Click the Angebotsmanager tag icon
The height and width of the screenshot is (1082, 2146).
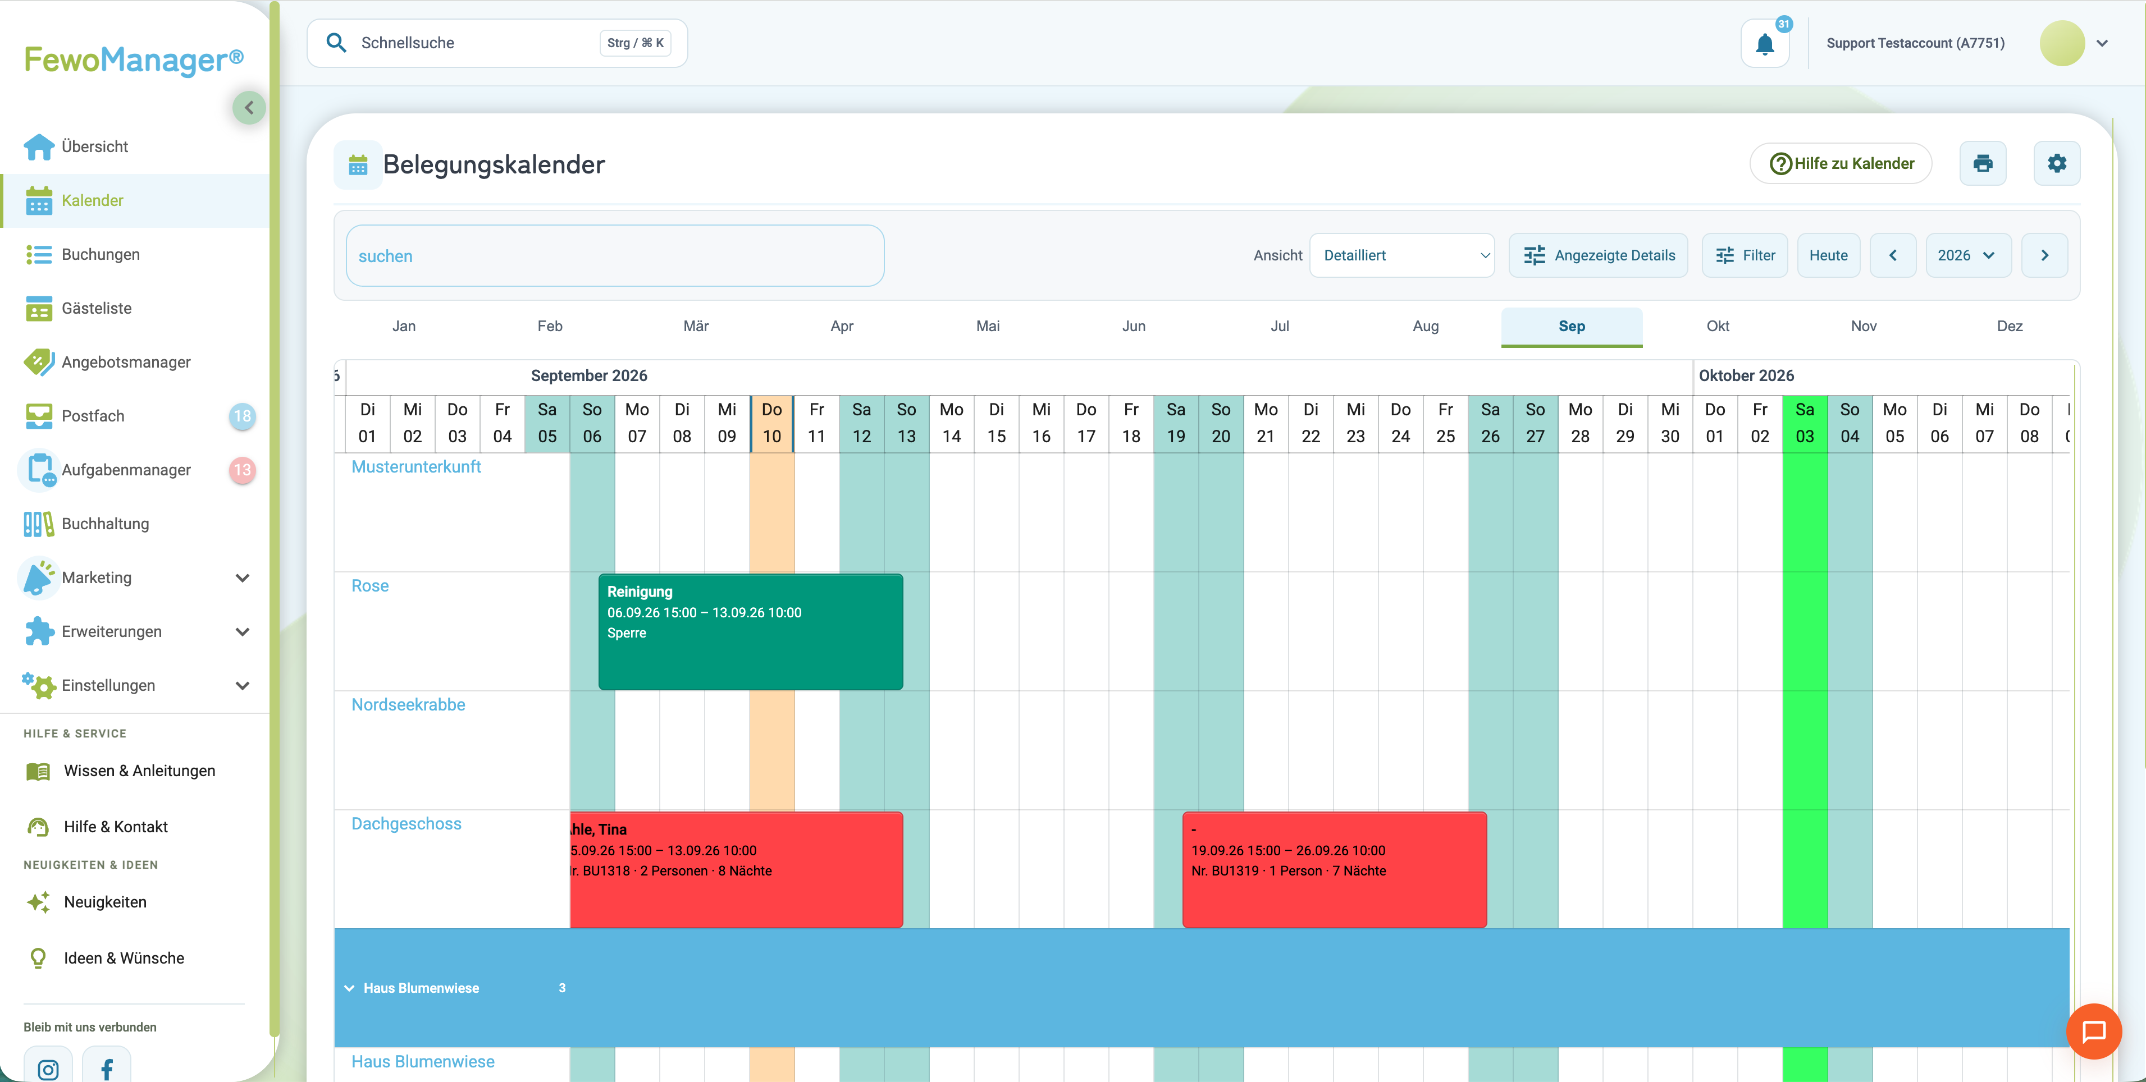(38, 363)
